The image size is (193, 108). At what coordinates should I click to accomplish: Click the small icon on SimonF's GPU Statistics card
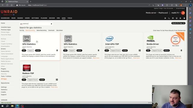point(99,50)
